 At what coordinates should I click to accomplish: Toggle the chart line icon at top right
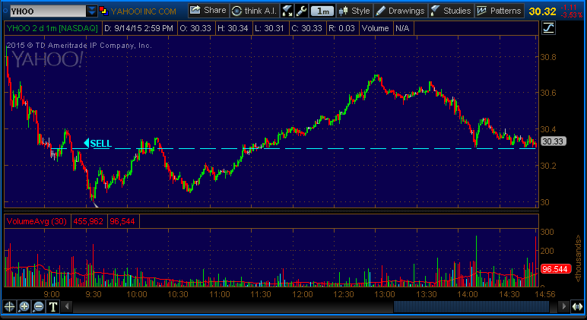tap(549, 28)
